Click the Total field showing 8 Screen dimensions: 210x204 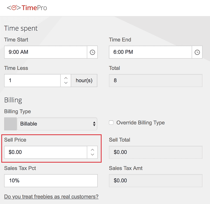pyautogui.click(x=156, y=81)
